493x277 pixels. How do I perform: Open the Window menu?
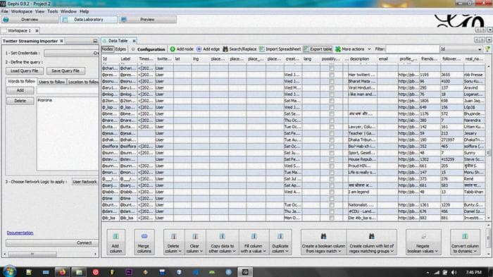[68, 11]
